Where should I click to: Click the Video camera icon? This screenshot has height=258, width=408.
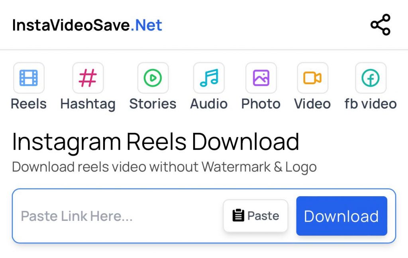tap(312, 77)
